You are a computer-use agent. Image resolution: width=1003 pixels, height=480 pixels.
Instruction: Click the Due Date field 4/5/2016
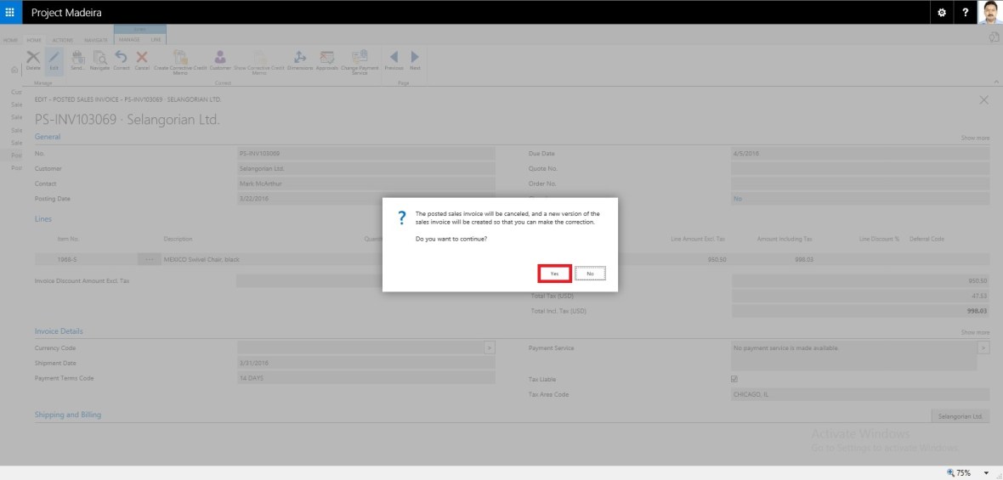[860, 154]
